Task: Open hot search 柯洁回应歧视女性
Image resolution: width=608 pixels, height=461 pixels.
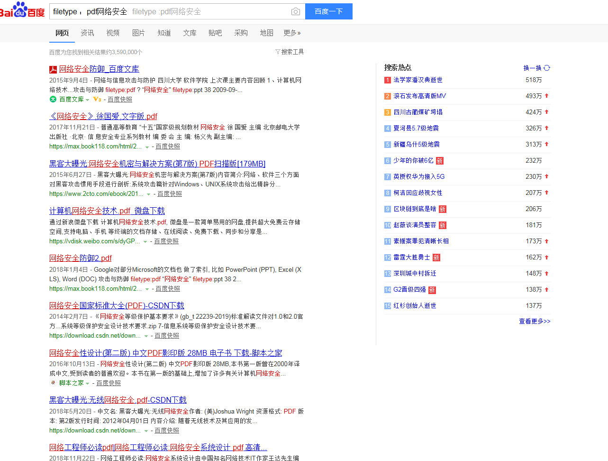Action: [418, 193]
